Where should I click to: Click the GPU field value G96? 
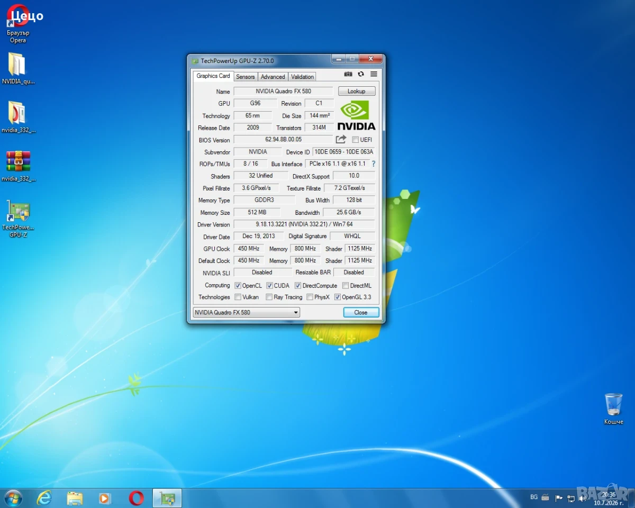pos(255,103)
